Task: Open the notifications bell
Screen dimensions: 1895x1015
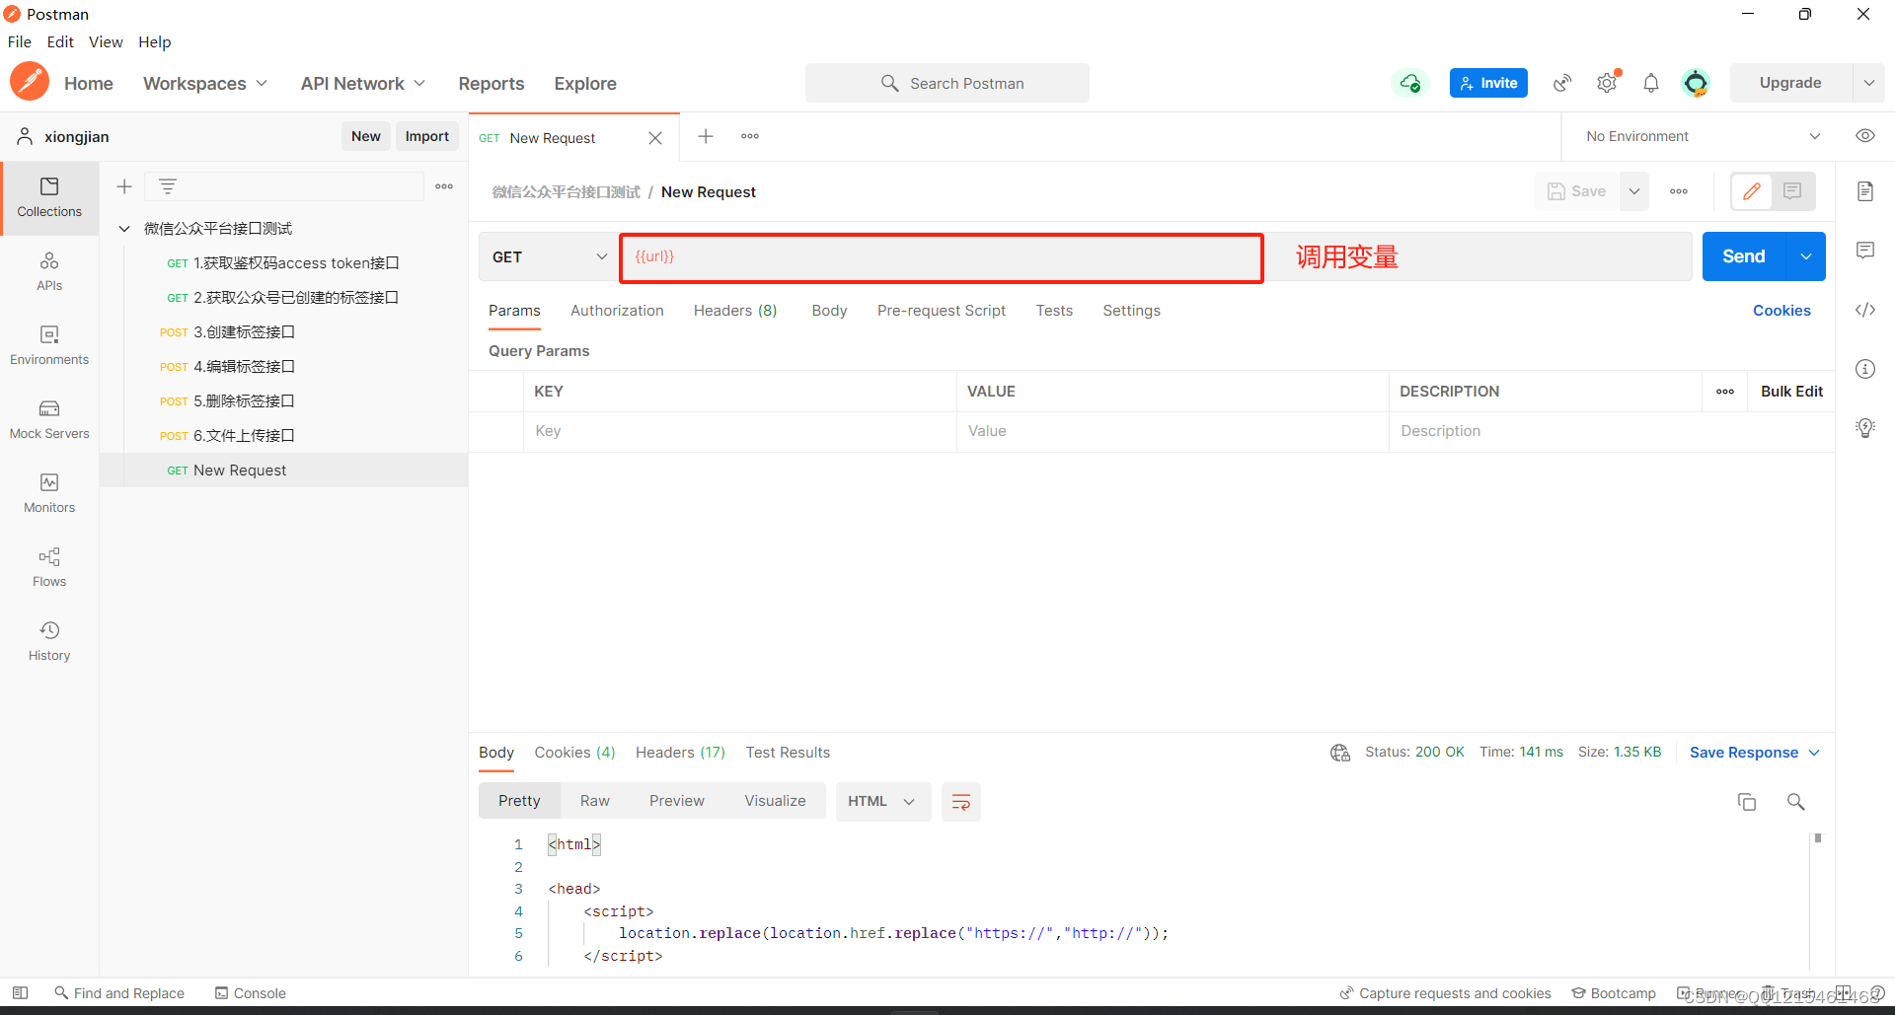Action: click(x=1651, y=83)
